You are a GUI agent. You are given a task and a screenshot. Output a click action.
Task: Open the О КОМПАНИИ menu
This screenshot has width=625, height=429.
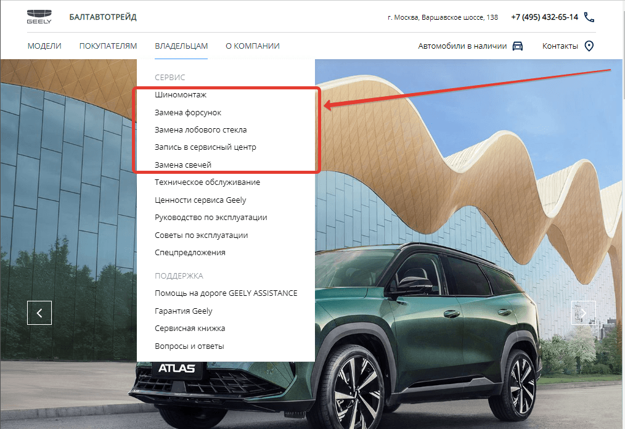[253, 46]
